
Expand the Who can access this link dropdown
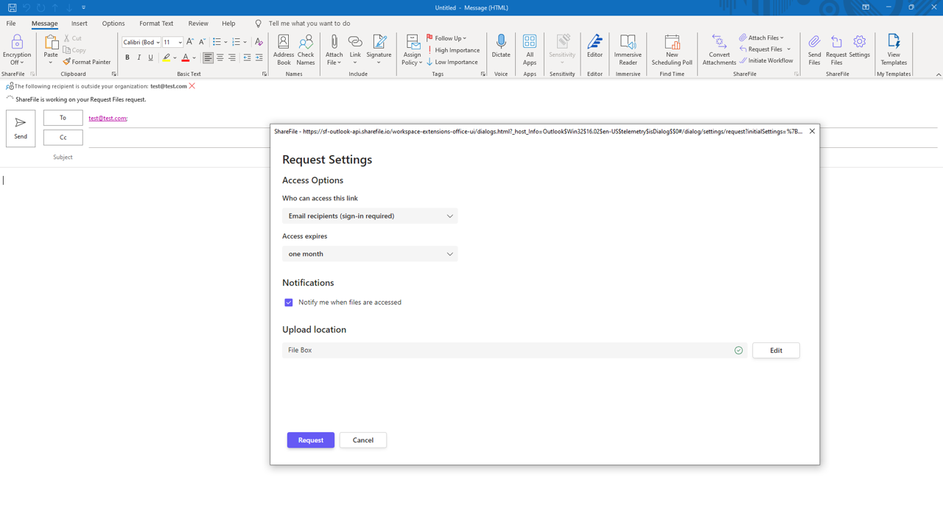[370, 216]
